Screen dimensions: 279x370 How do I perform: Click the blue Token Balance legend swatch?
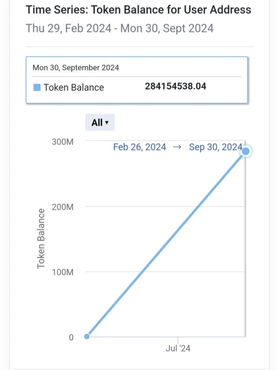[37, 88]
